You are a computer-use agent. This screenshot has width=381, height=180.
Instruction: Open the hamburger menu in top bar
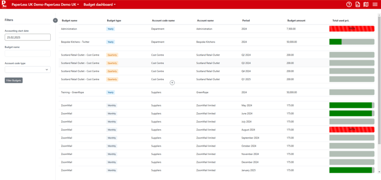(375, 4)
